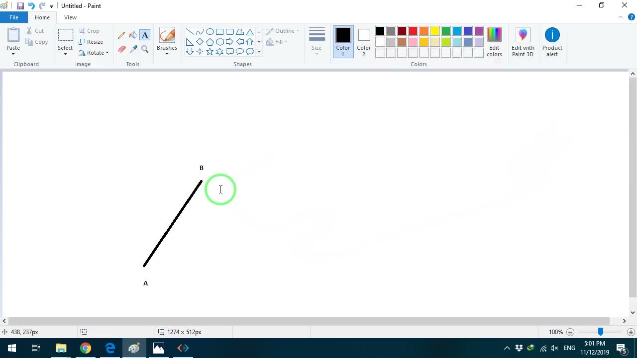The height and width of the screenshot is (358, 637).
Task: Click the Undo arrow in title bar
Action: 31,6
